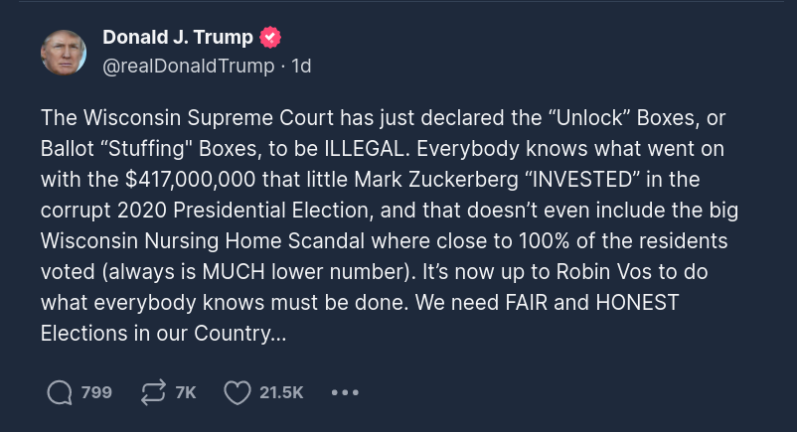Click the 799 replies count
This screenshot has width=797, height=432.
[x=96, y=393]
